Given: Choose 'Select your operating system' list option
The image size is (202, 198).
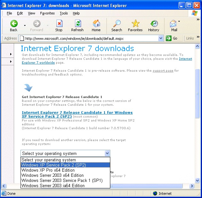Looking at the screenshot, I should click(65, 160).
